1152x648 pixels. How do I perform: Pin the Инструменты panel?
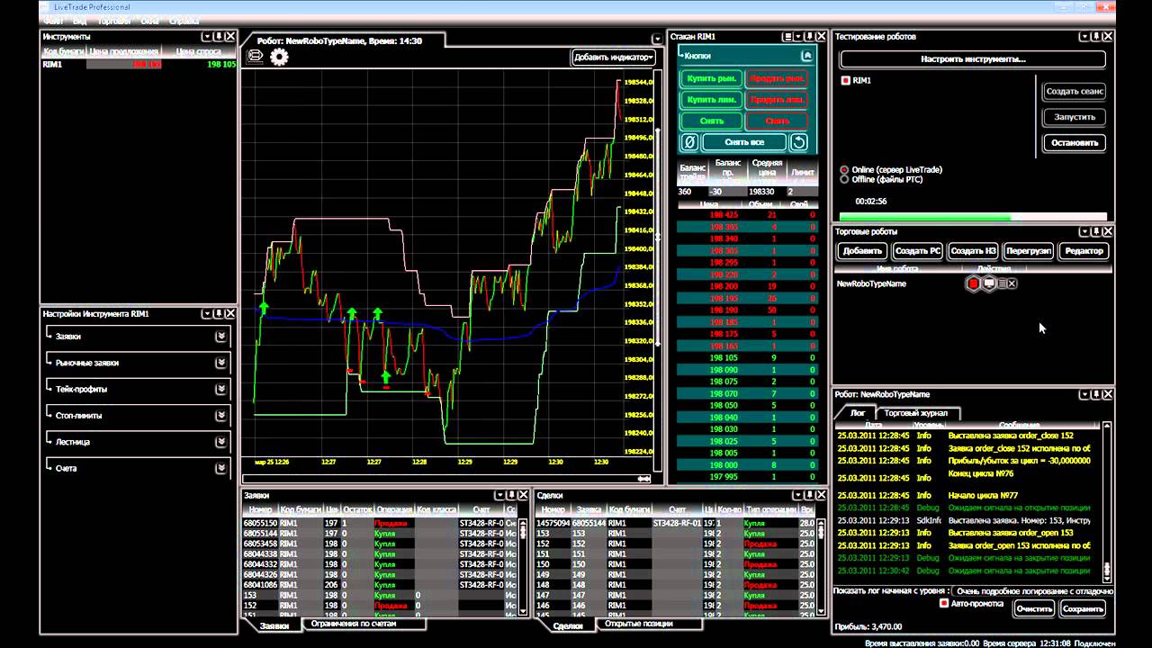click(219, 37)
